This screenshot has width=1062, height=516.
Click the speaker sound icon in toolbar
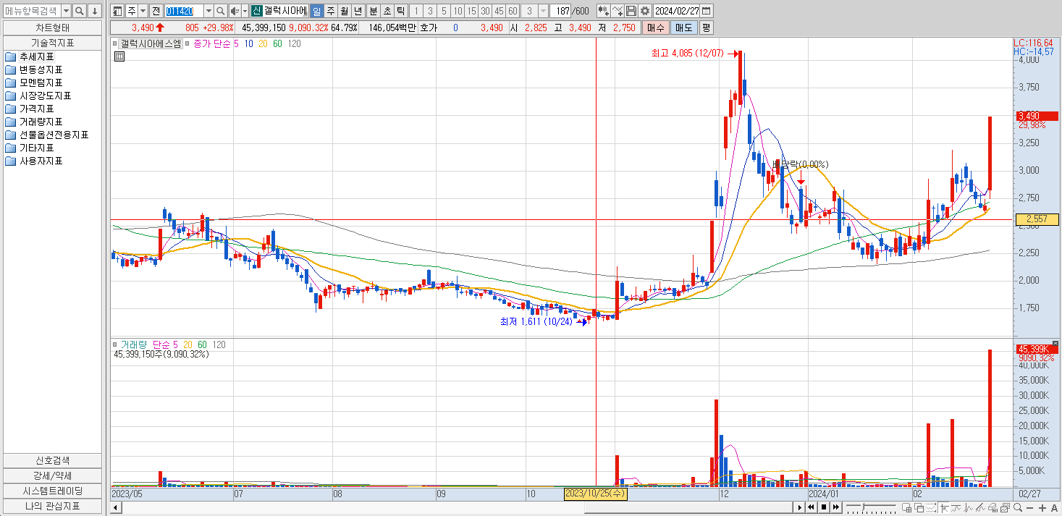click(235, 11)
